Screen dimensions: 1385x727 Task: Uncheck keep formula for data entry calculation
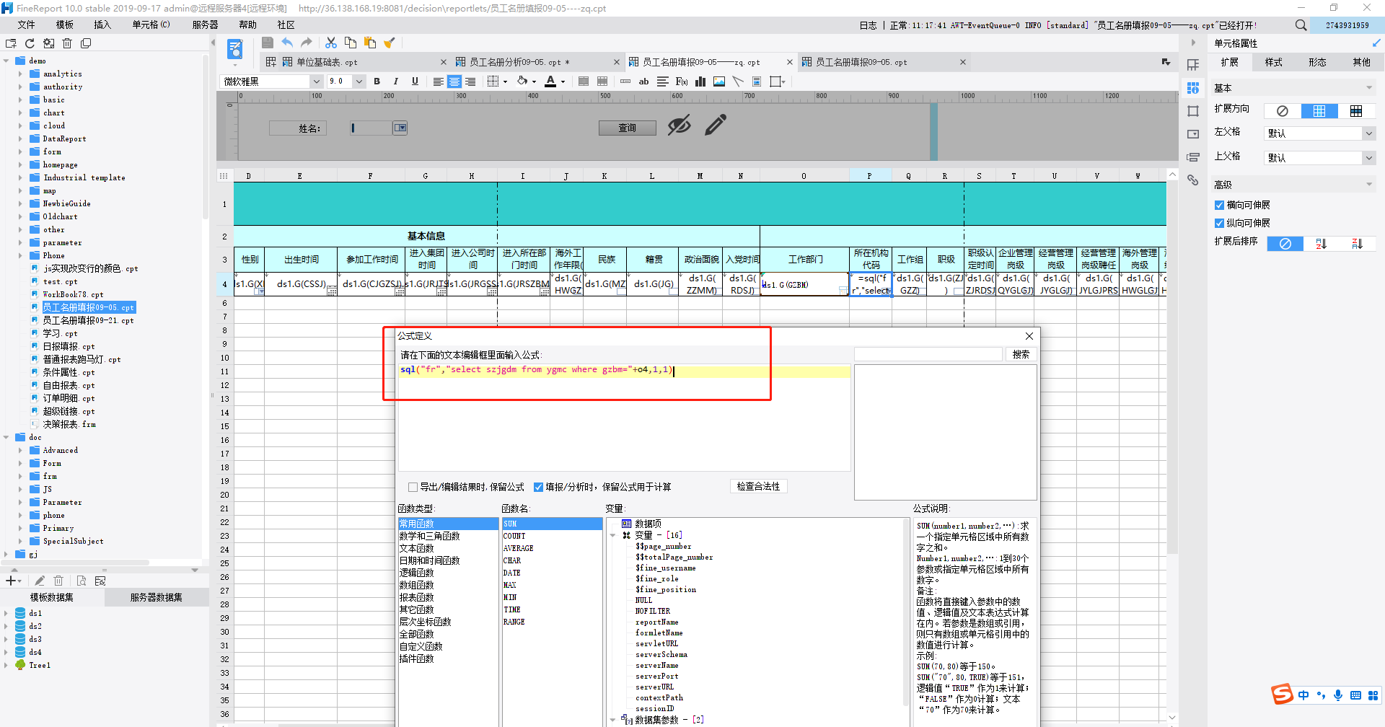coord(538,488)
